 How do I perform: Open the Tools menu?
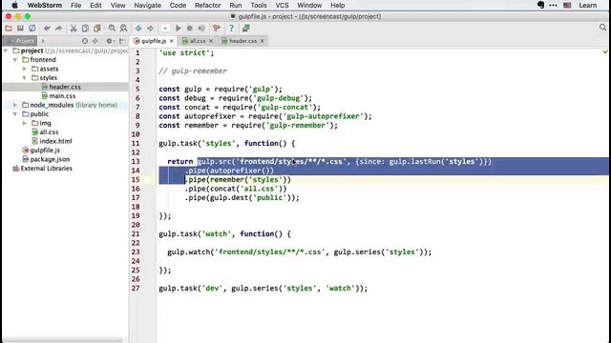pos(259,5)
